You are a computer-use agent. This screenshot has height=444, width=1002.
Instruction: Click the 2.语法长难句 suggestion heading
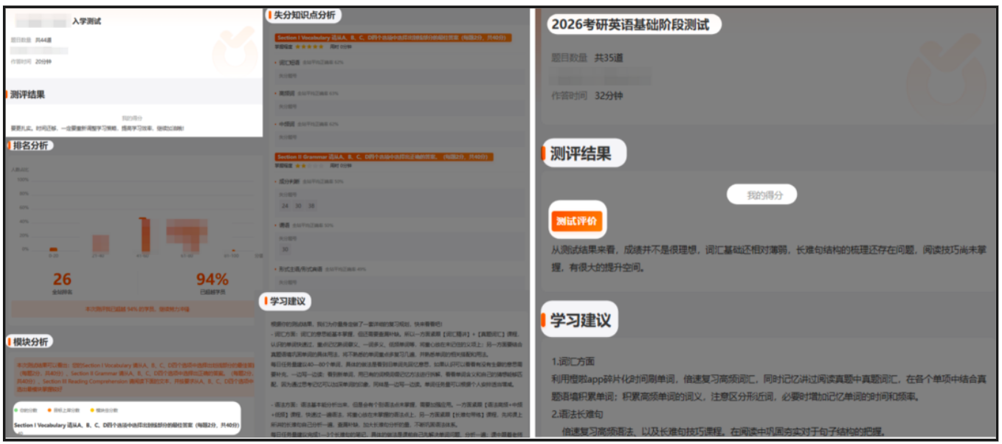pyautogui.click(x=578, y=413)
